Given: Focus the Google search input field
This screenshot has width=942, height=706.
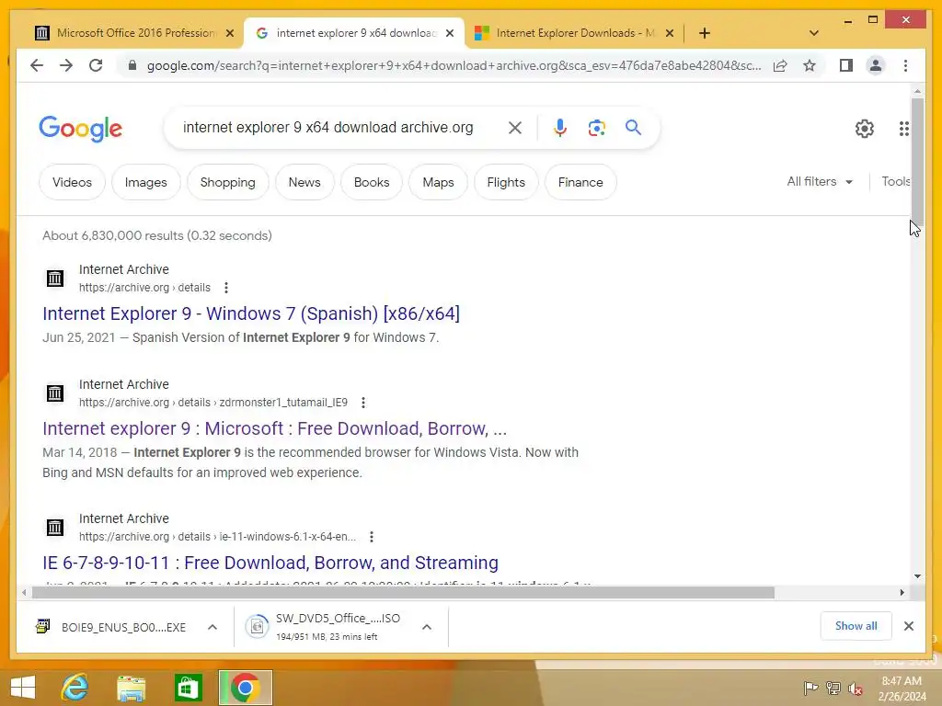Looking at the screenshot, I should (x=328, y=127).
